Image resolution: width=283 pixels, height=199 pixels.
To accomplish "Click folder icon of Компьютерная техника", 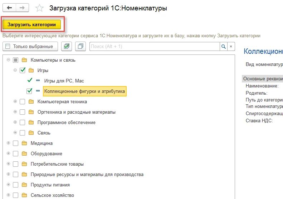I will click(31, 101).
